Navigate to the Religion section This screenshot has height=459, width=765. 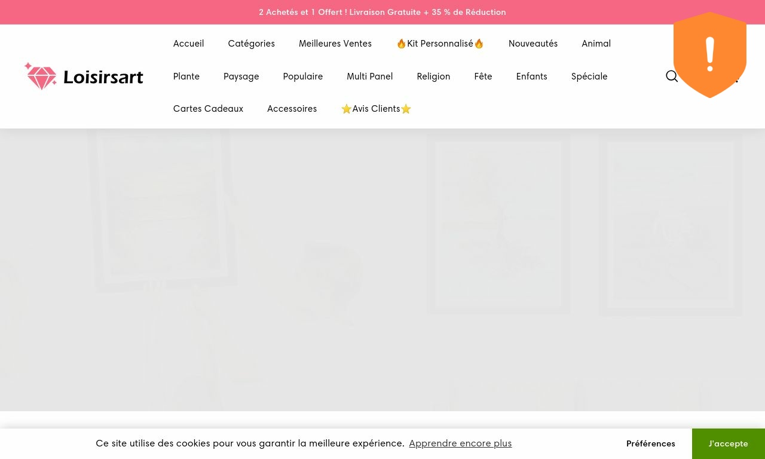pyautogui.click(x=433, y=76)
